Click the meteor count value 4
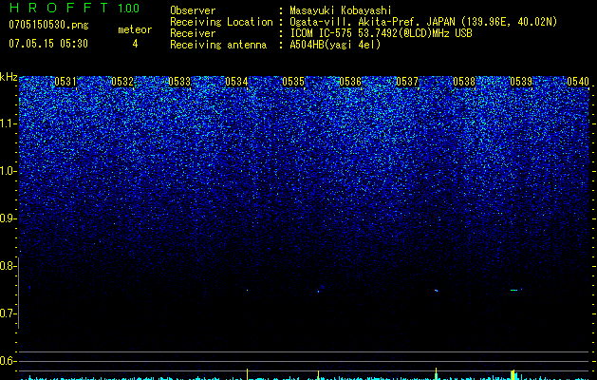The height and width of the screenshot is (380, 597). pos(135,44)
